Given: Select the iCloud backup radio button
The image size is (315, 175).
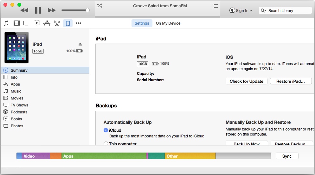Looking at the screenshot, I should (106, 130).
